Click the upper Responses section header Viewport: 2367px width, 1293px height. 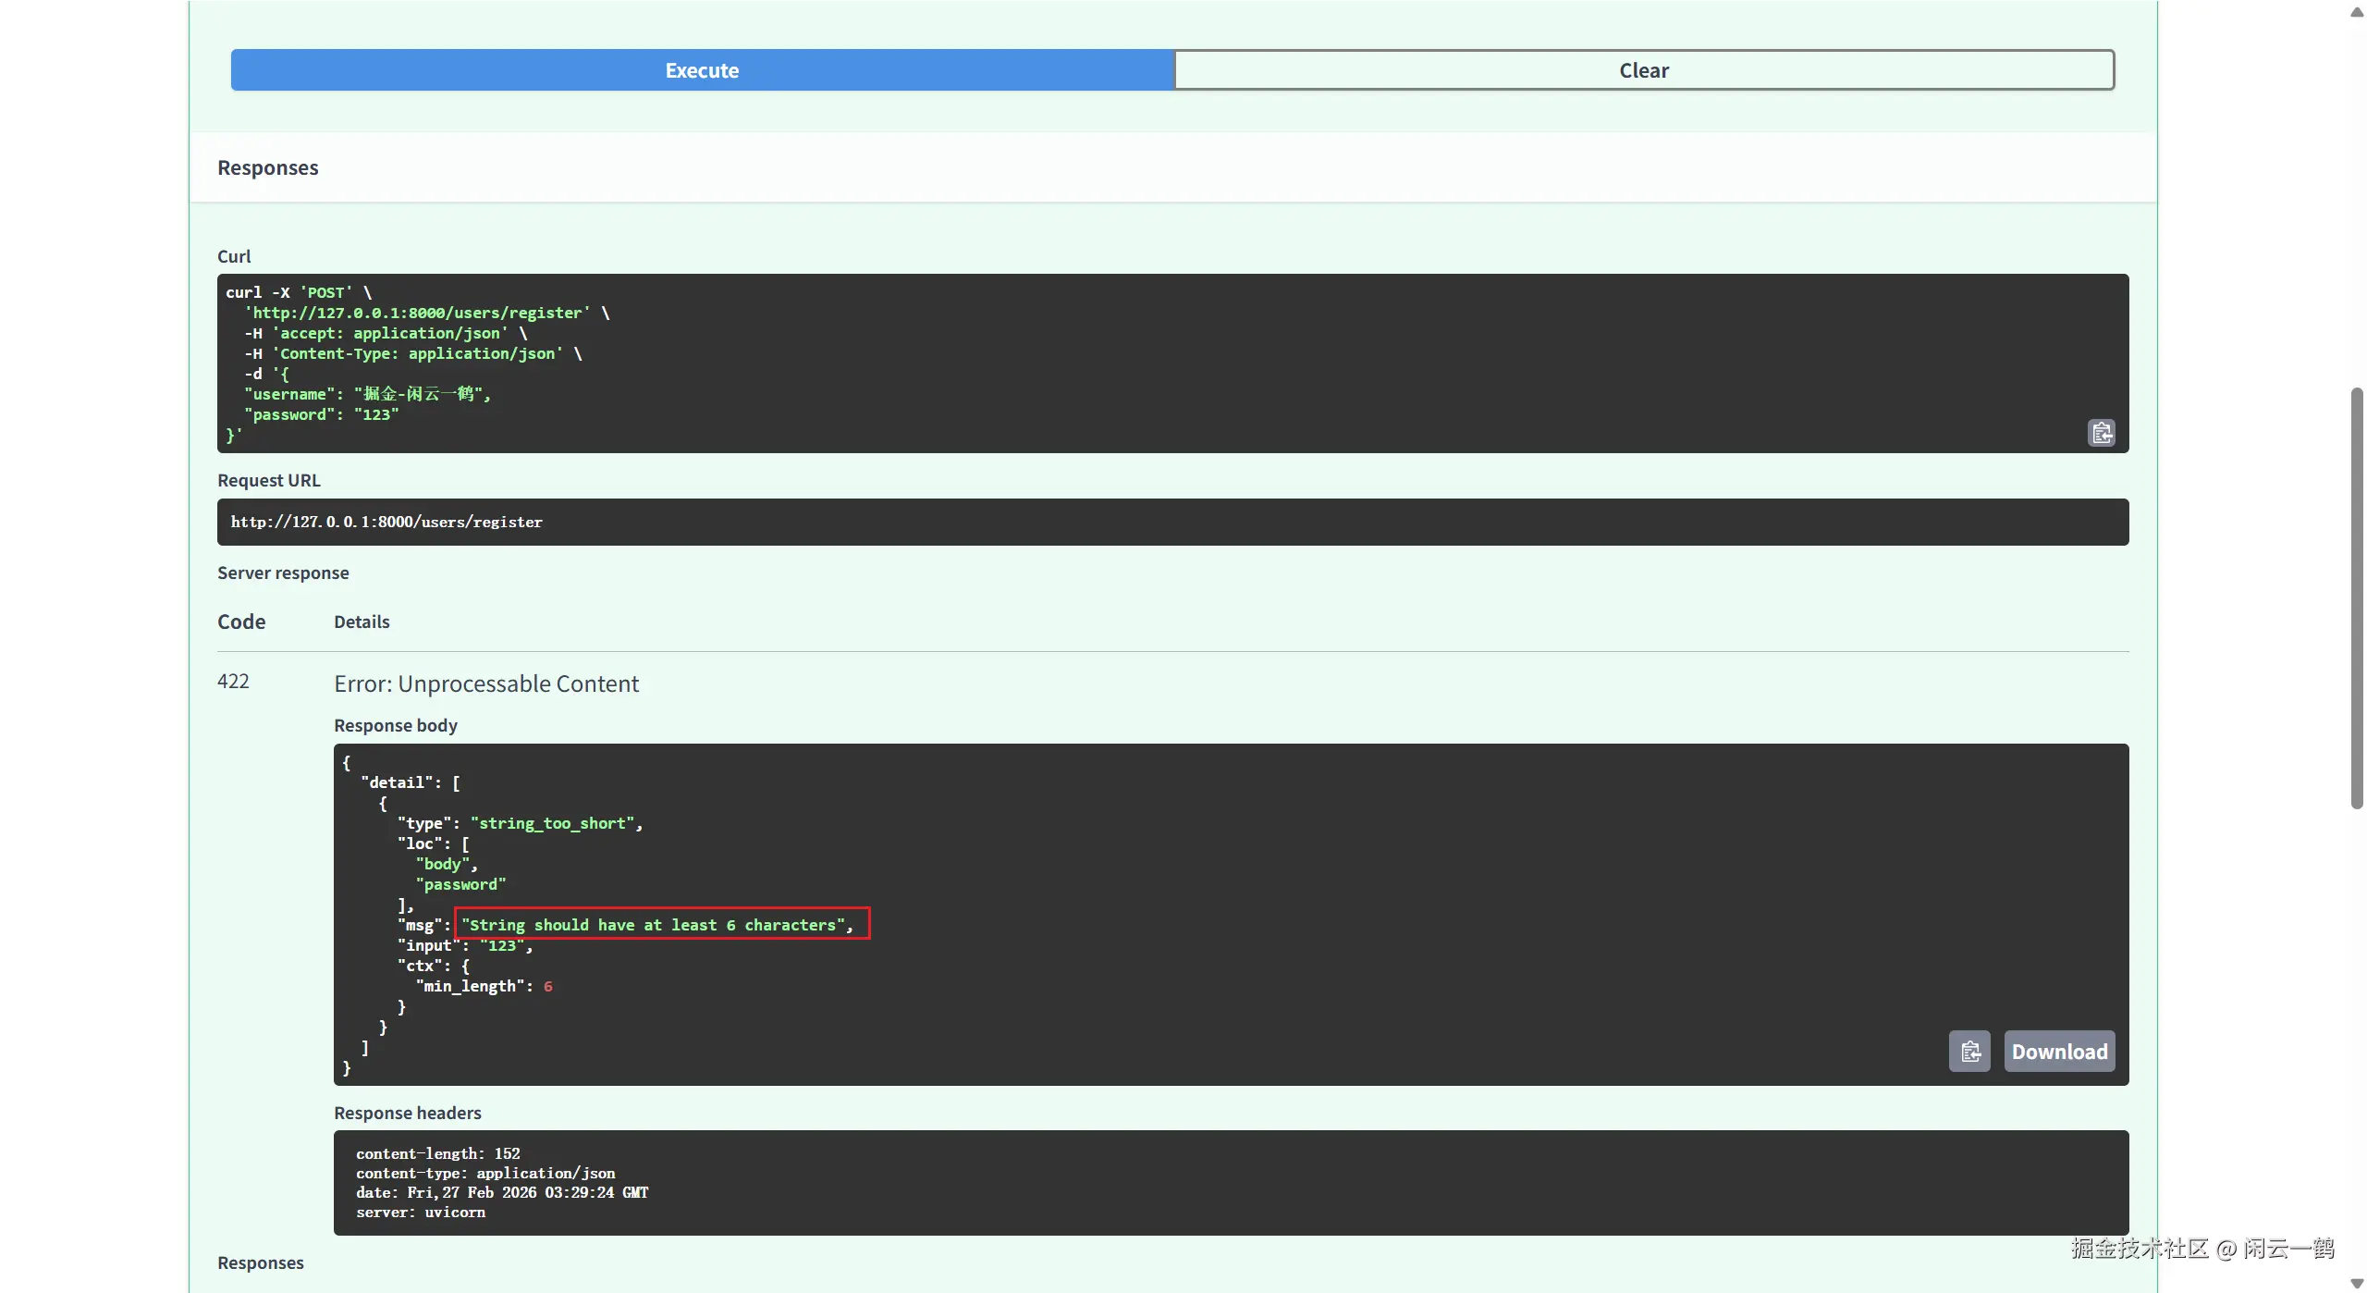[268, 168]
